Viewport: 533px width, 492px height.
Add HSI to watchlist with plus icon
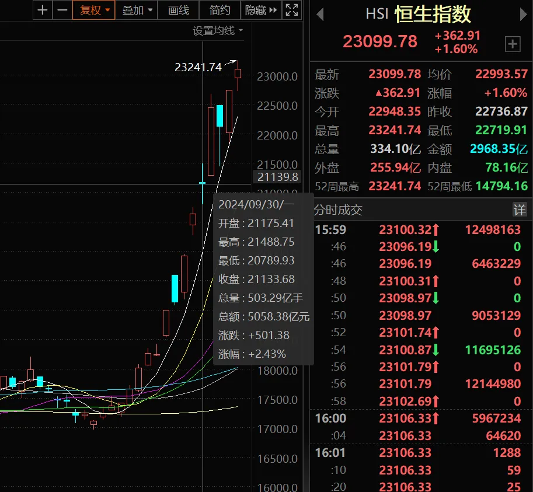click(x=513, y=44)
